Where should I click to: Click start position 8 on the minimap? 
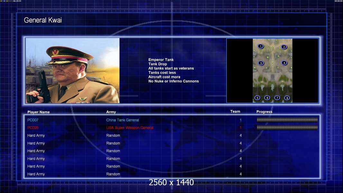[x=287, y=98]
